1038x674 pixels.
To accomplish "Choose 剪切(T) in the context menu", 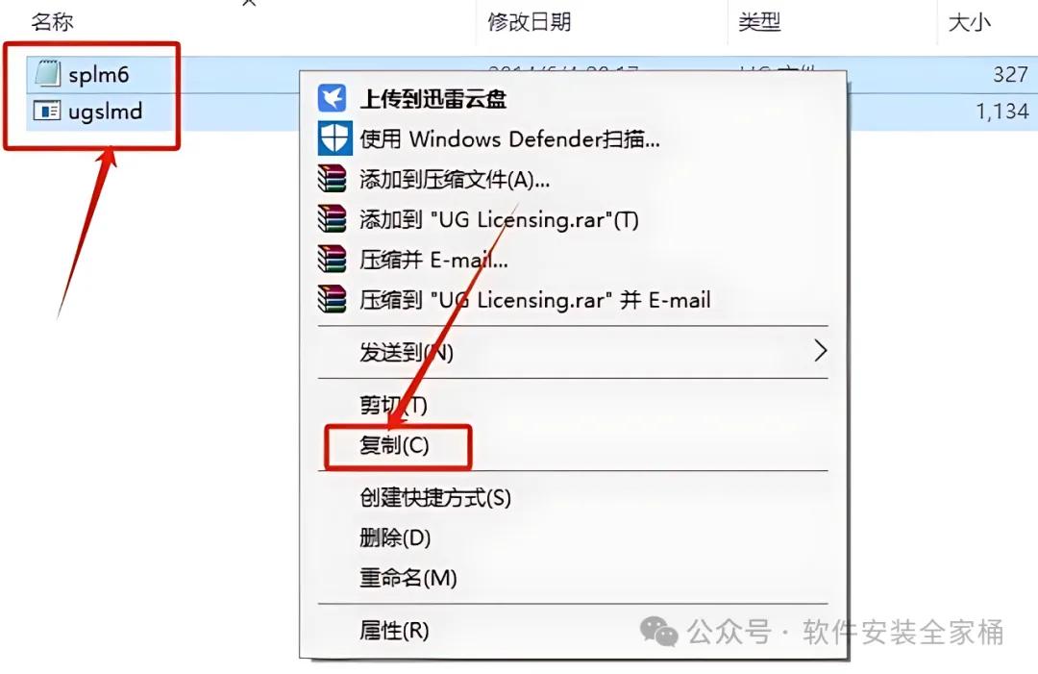I will point(393,405).
